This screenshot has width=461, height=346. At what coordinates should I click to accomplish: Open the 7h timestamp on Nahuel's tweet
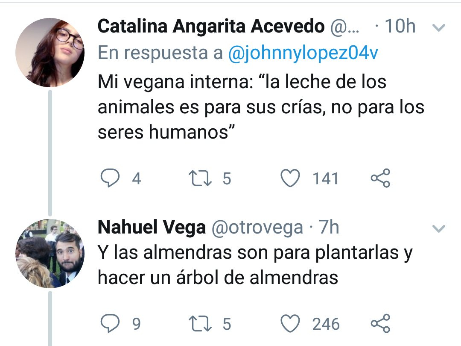click(329, 228)
